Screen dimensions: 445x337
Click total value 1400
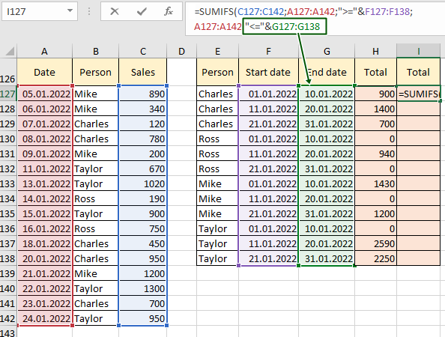375,109
